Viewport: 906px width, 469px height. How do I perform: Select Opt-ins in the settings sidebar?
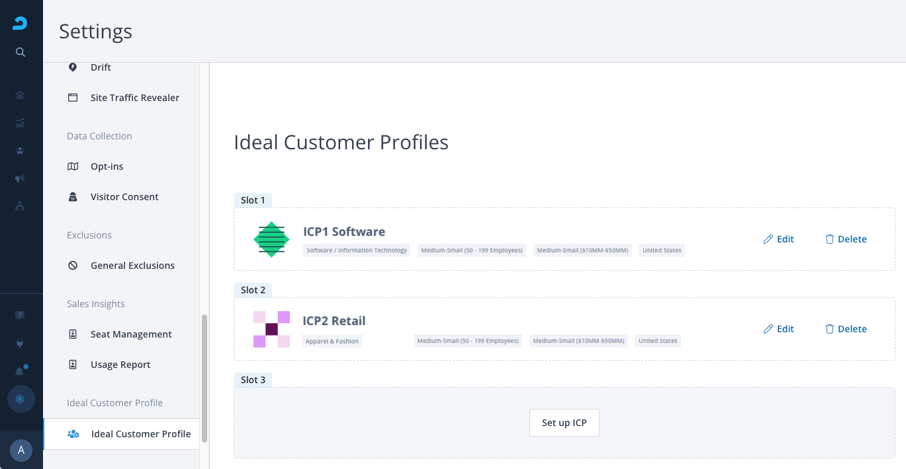[x=107, y=166]
